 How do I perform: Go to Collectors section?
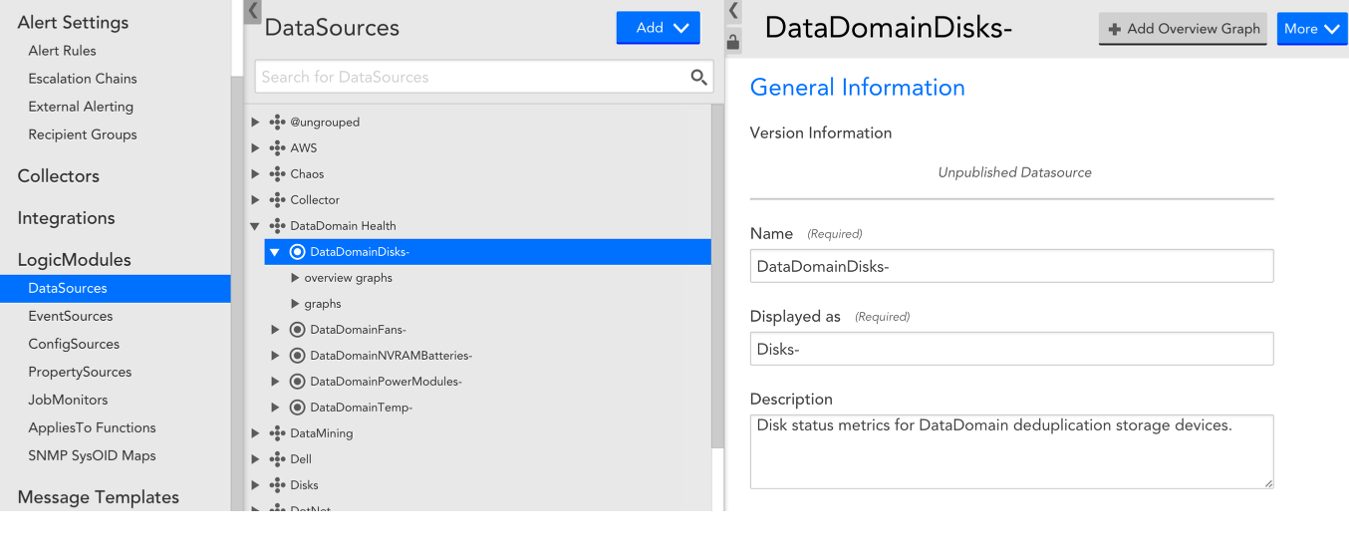pos(58,175)
